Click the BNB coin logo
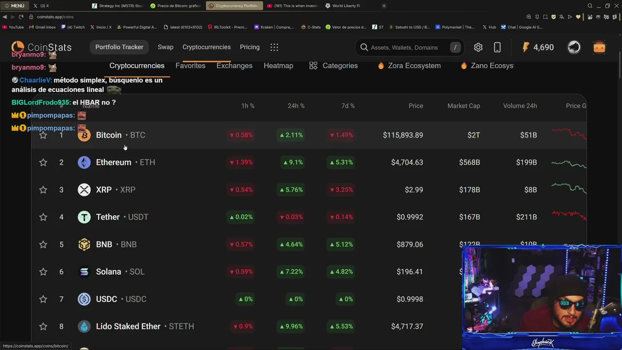This screenshot has height=350, width=622. (84, 245)
